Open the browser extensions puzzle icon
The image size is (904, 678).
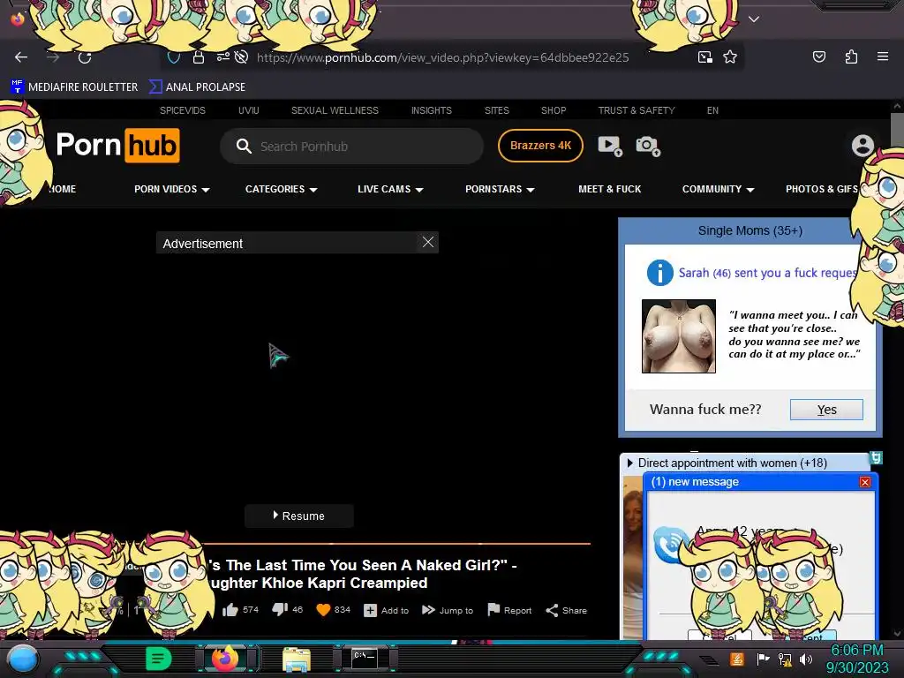851,56
